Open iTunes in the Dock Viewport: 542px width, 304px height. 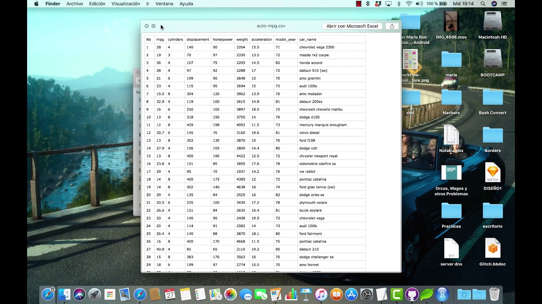321,294
